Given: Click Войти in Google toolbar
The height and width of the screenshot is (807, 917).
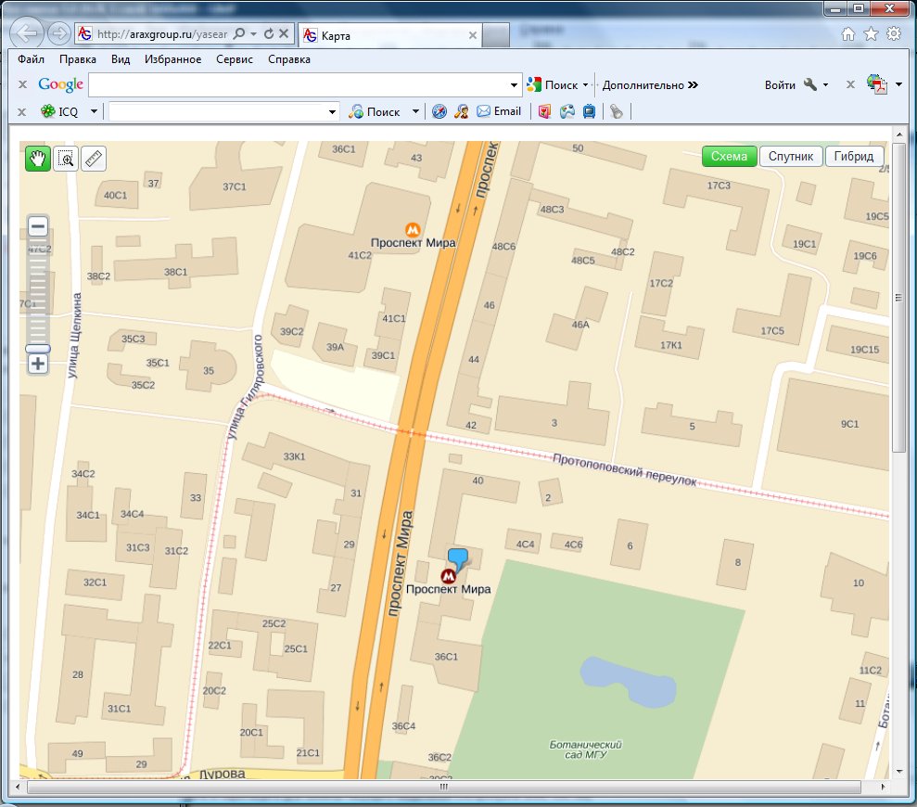Looking at the screenshot, I should tap(780, 85).
